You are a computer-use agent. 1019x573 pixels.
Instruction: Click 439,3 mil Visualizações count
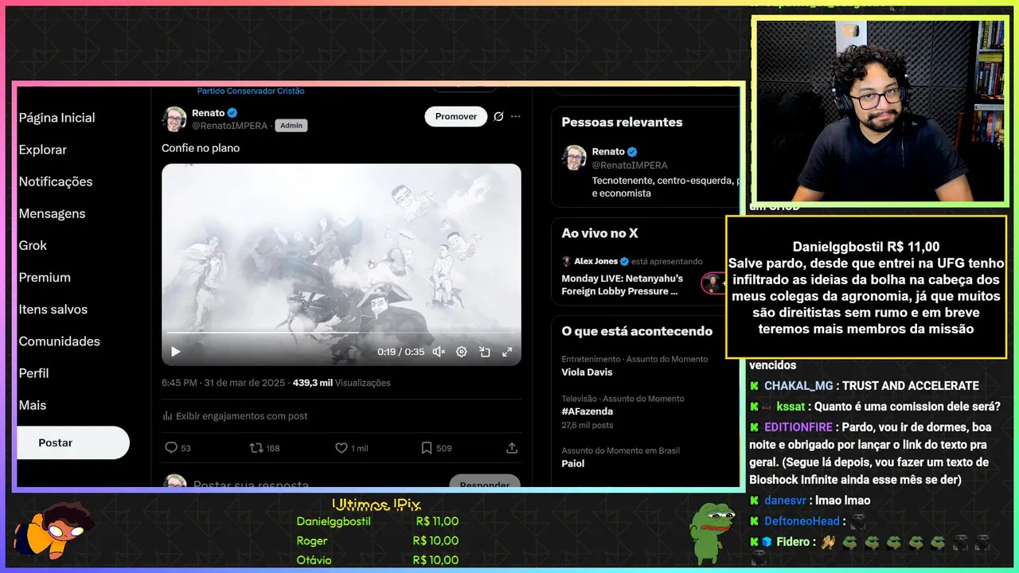342,383
